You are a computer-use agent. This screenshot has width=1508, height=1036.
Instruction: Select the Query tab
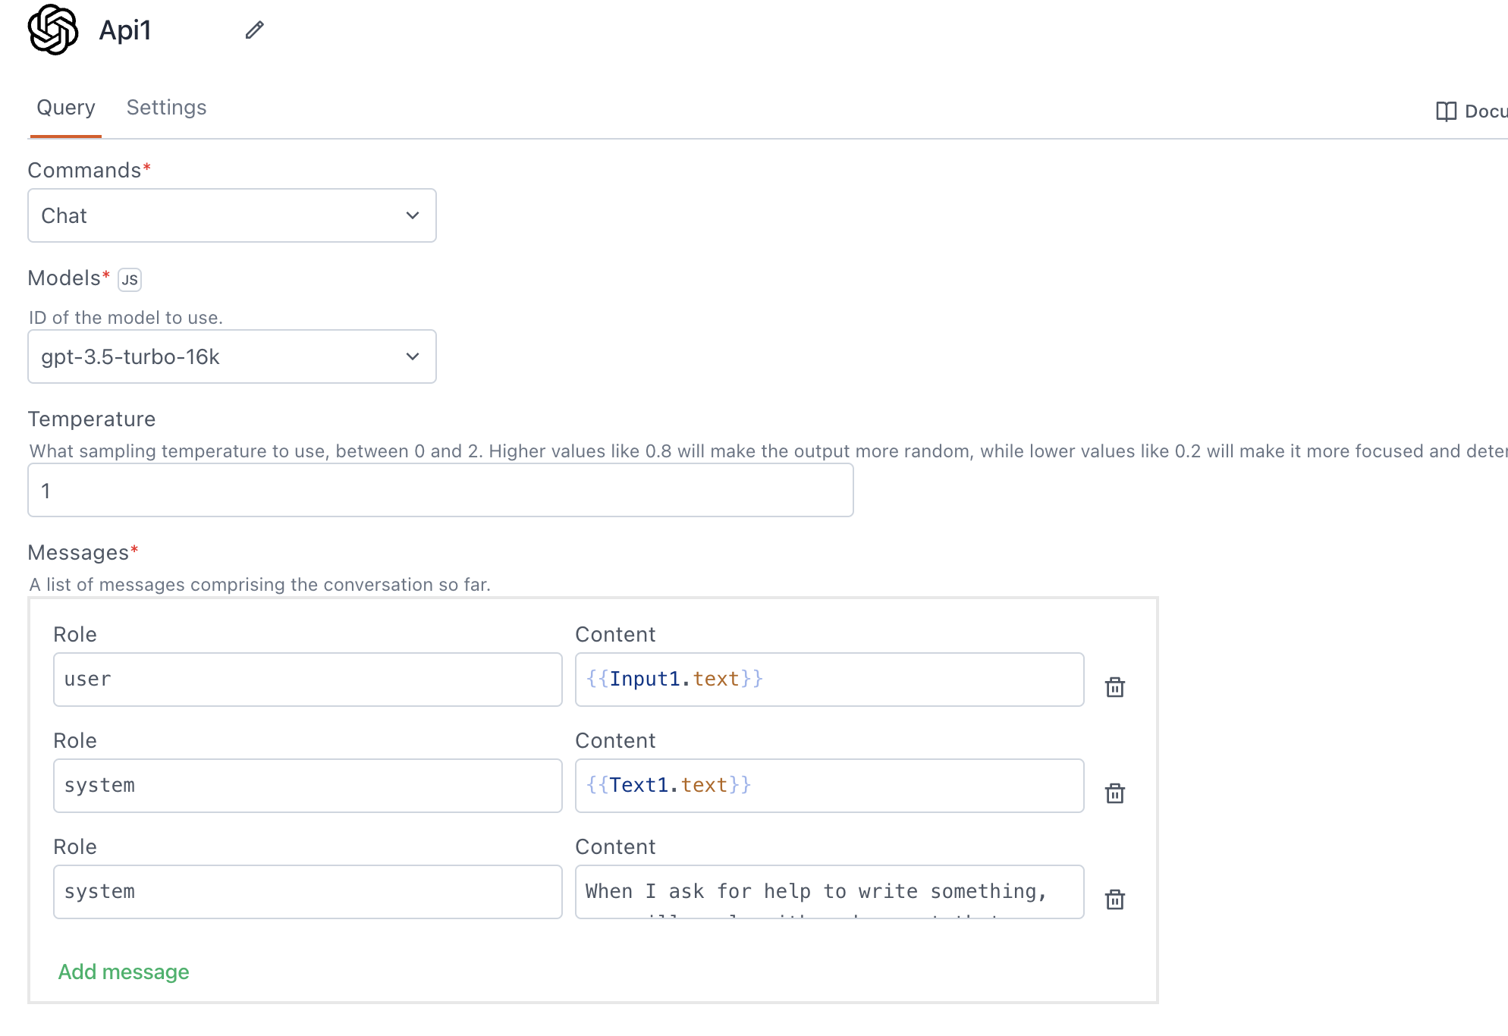65,107
